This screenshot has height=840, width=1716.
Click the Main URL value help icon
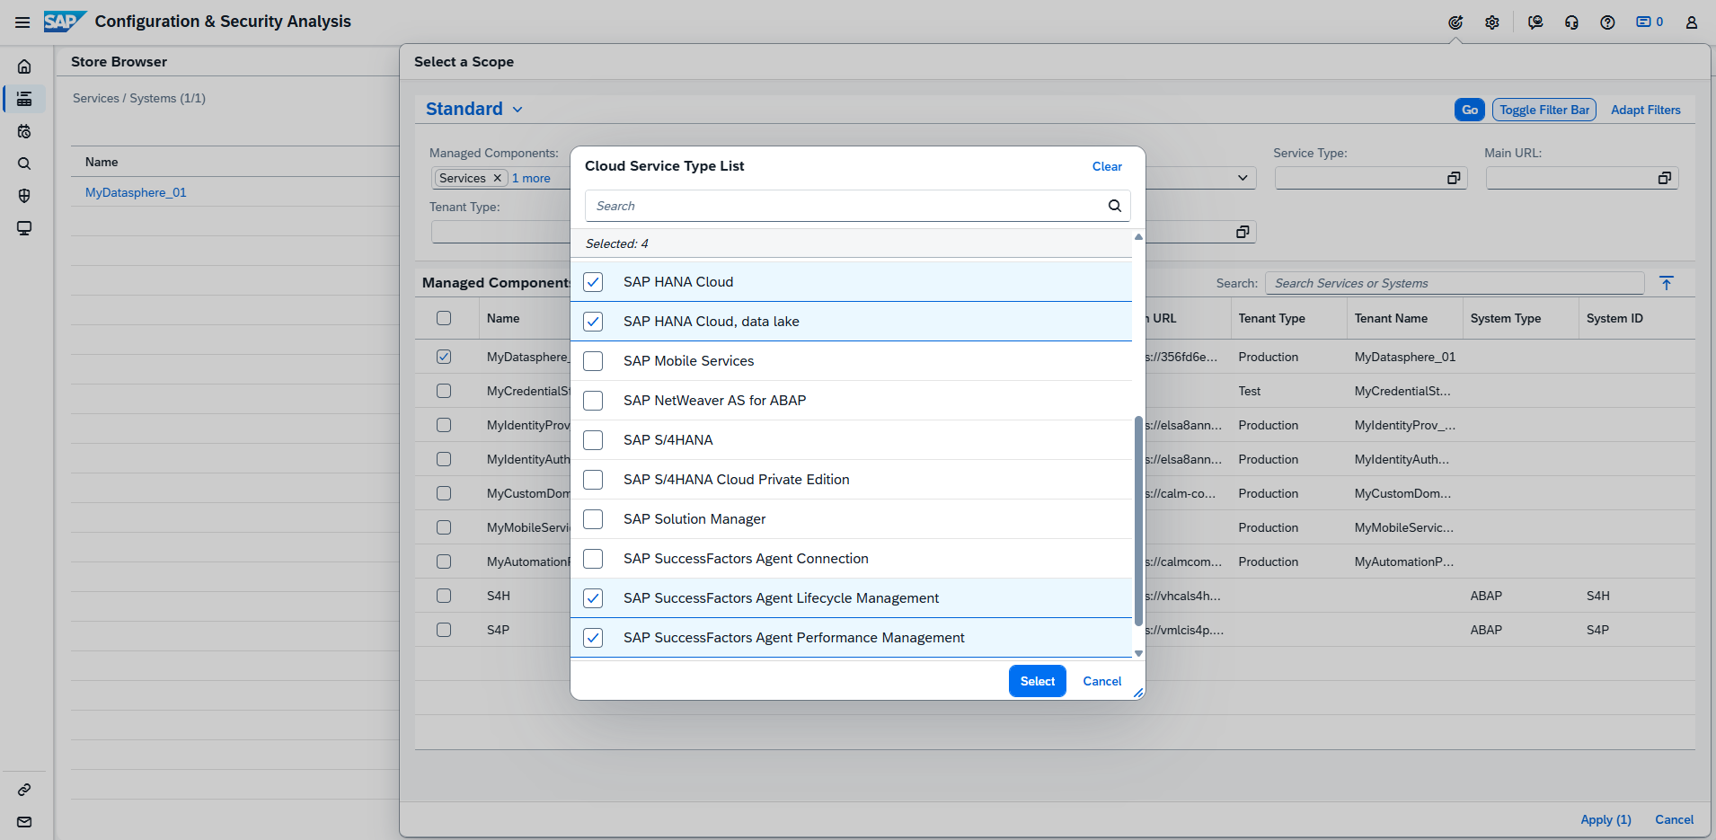(1664, 178)
